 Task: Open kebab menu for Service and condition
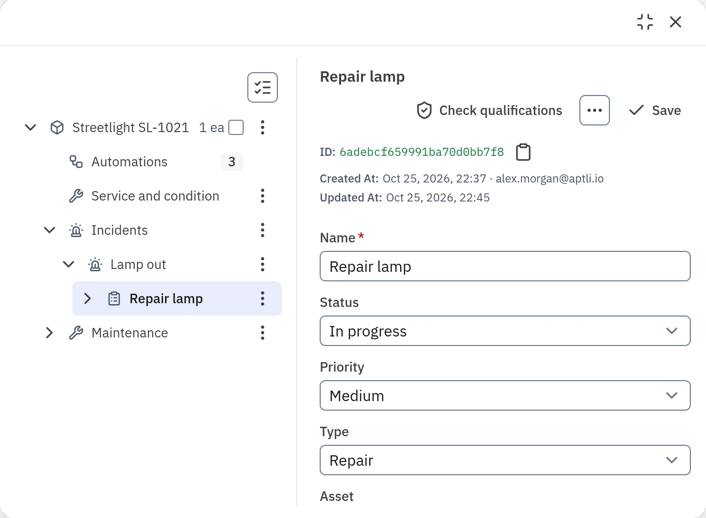tap(263, 196)
